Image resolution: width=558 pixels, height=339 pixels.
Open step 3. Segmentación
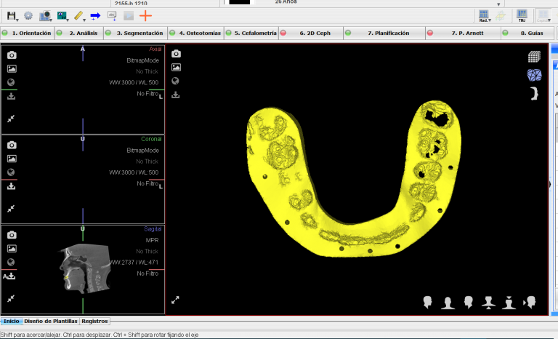pyautogui.click(x=135, y=33)
